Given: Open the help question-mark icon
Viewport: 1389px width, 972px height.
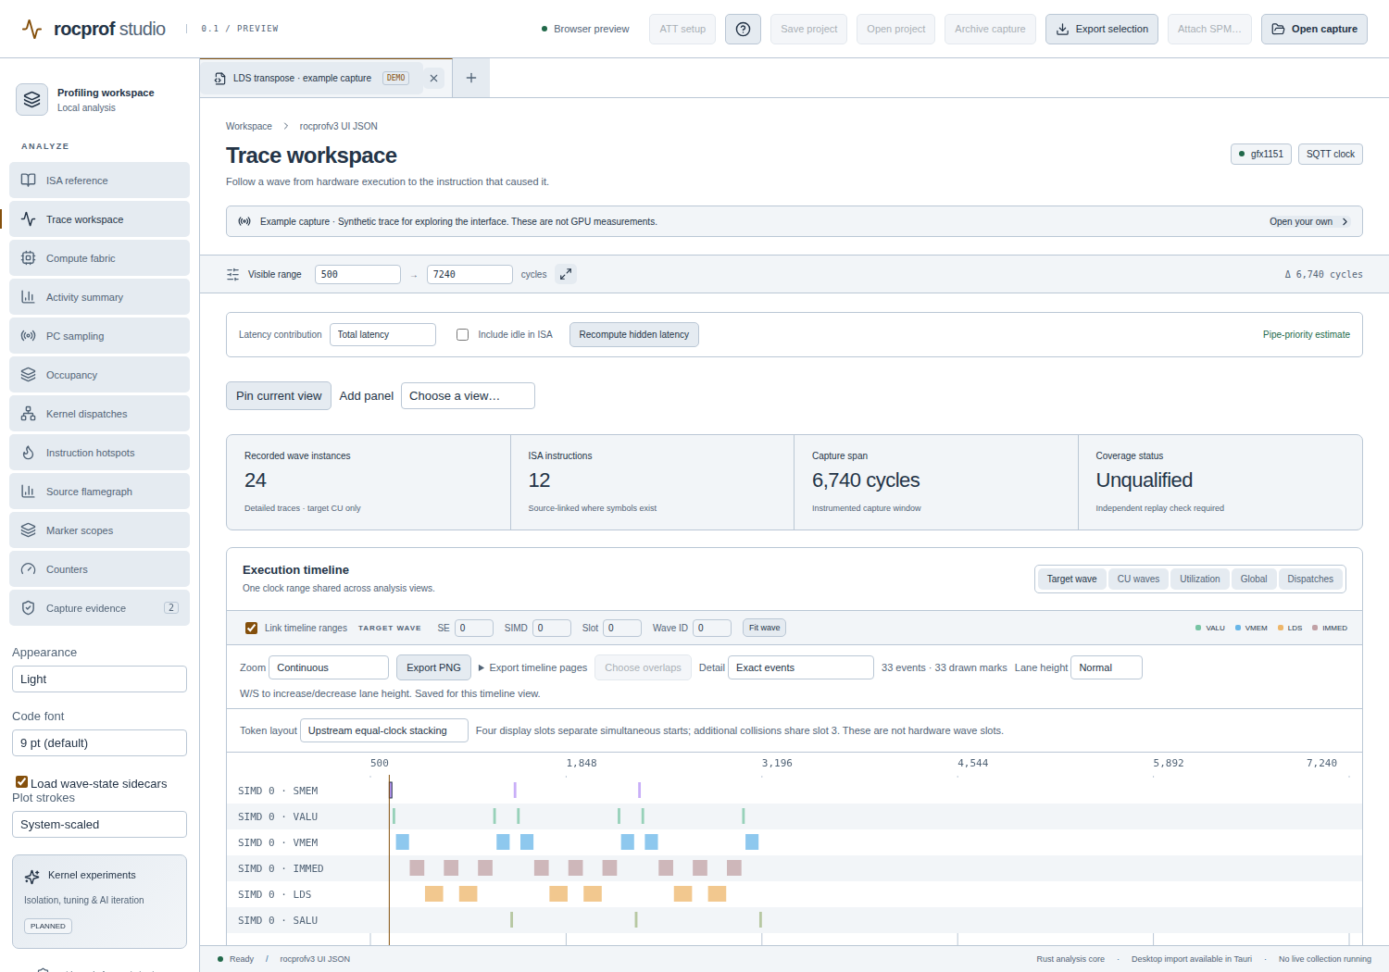Looking at the screenshot, I should point(743,29).
